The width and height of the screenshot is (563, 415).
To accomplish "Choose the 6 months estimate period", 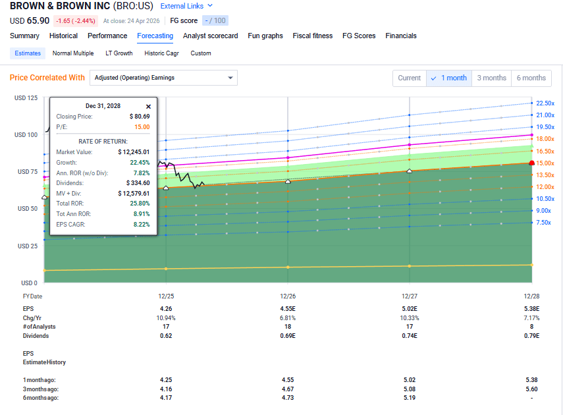I will pyautogui.click(x=531, y=78).
